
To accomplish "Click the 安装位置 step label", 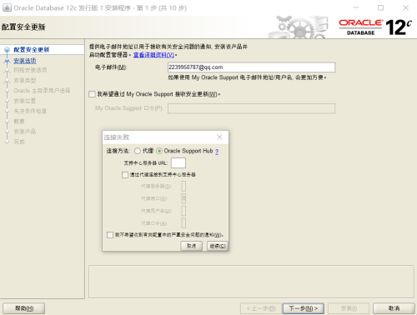I will pos(24,101).
